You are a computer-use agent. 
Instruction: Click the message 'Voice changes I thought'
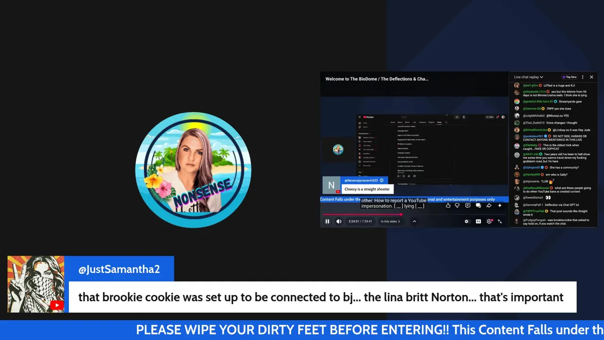(562, 123)
